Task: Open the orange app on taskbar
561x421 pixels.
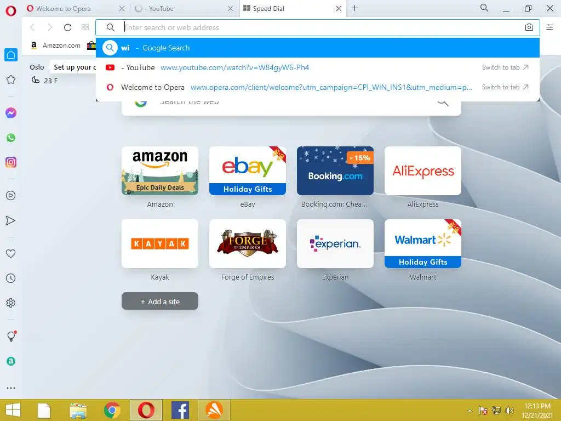Action: tap(214, 410)
